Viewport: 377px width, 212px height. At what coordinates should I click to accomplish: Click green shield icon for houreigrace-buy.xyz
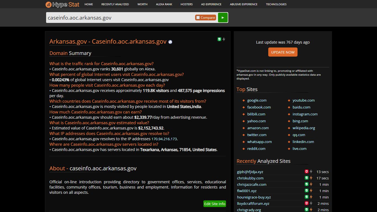coord(306,197)
